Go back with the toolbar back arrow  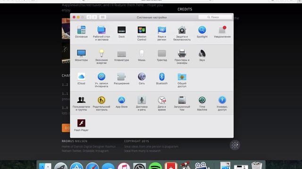89,17
